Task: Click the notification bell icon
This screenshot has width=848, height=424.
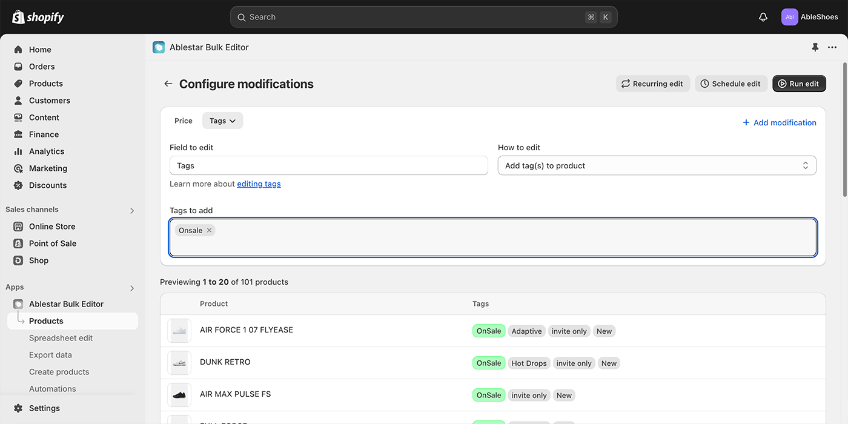Action: [763, 16]
